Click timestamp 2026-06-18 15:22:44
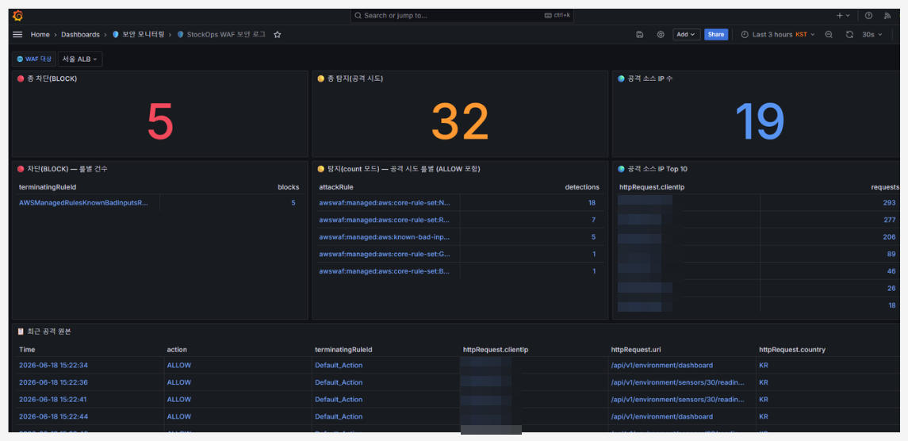Viewport: 908px width, 441px height. [53, 416]
